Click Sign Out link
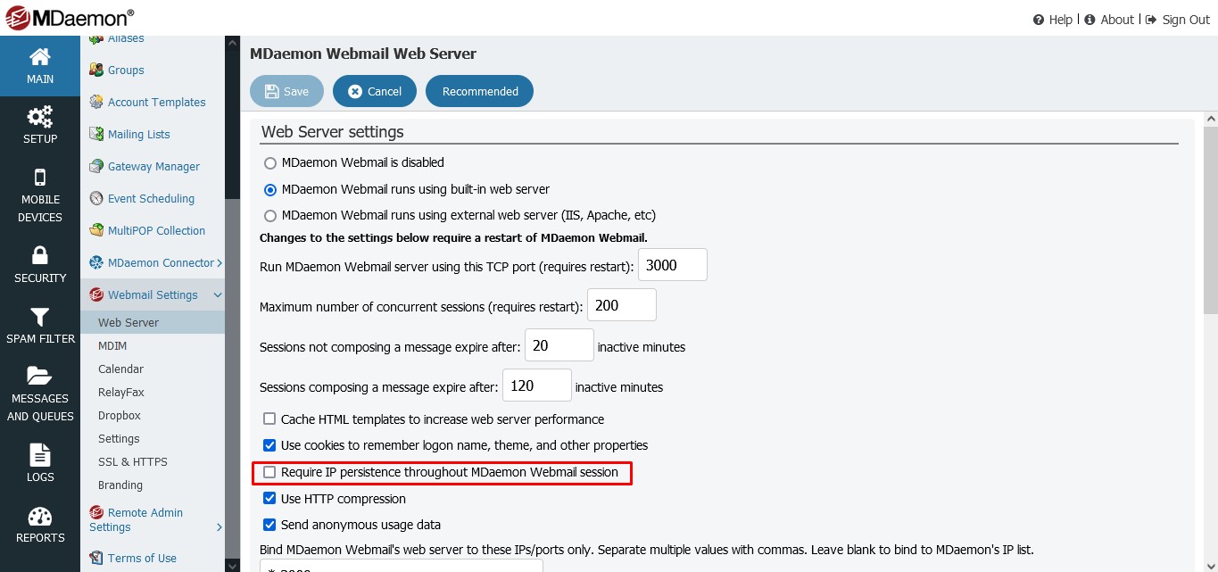 [x=1186, y=20]
